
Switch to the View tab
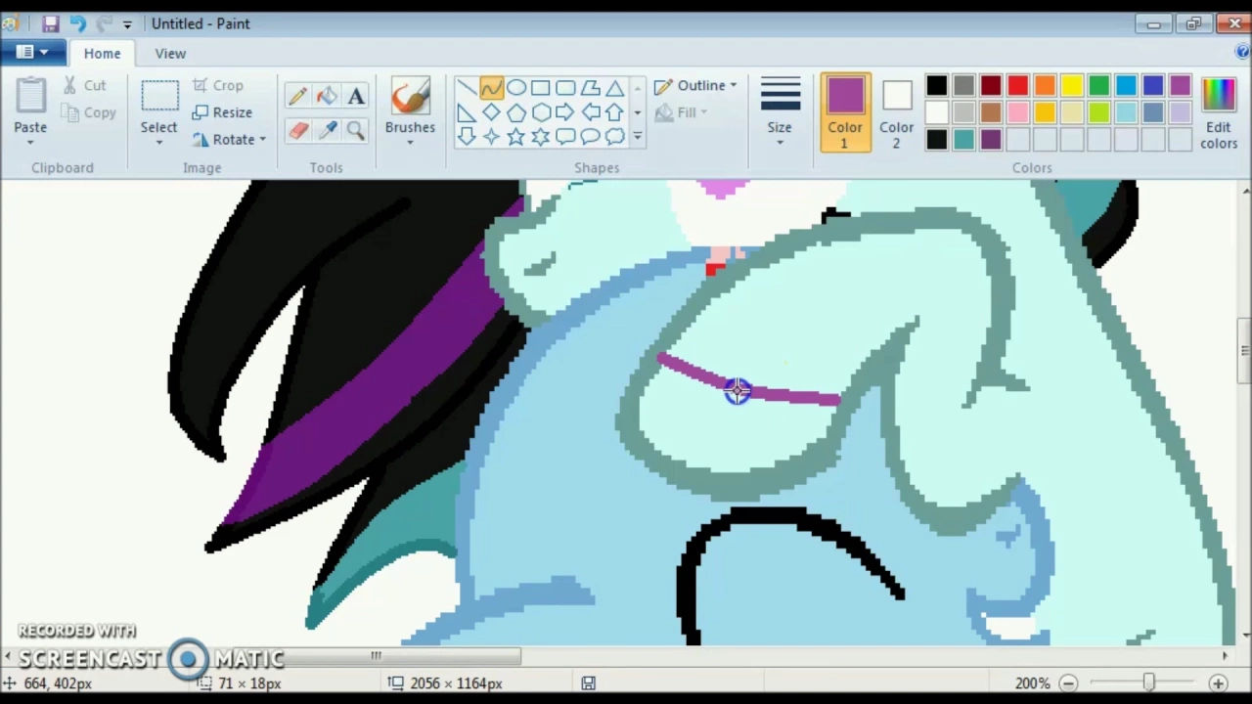point(170,54)
